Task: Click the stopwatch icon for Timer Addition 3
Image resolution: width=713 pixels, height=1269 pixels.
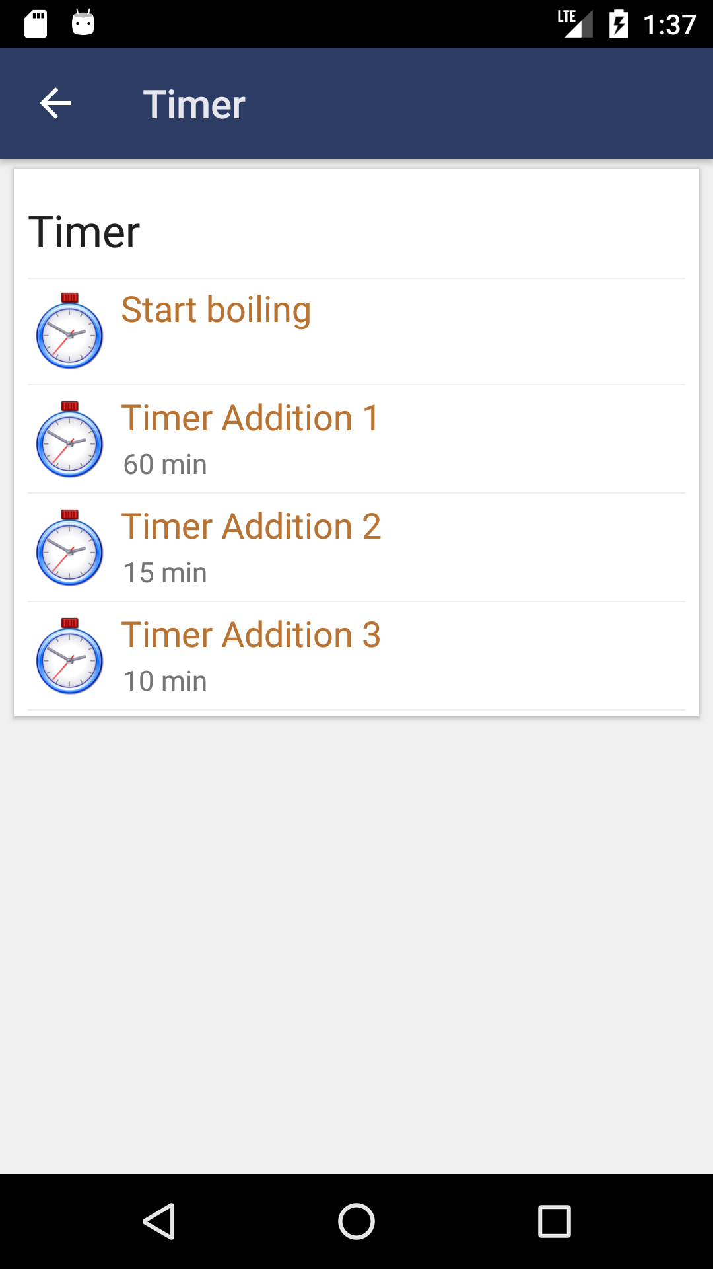Action: pyautogui.click(x=69, y=656)
